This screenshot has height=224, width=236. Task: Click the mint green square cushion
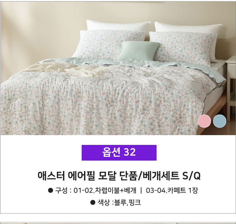point(139,50)
